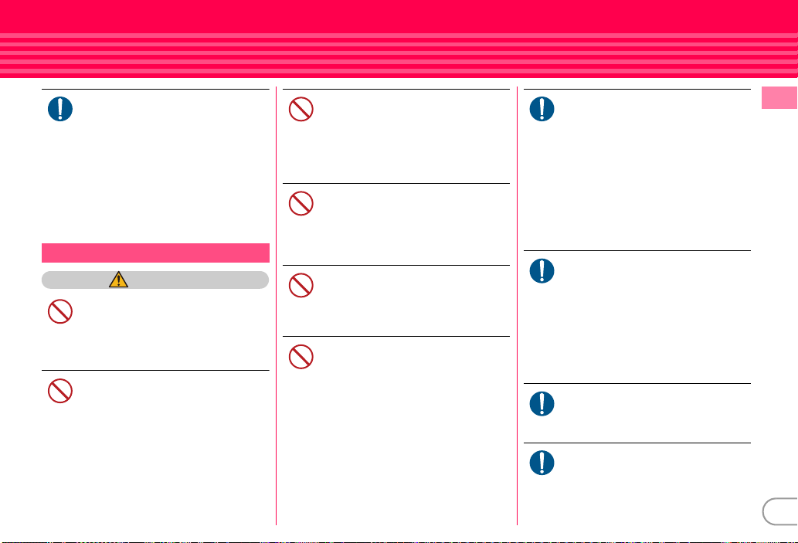This screenshot has height=543, width=798.
Task: Select the bottom blue exclamation icon in the right column
Action: coord(542,463)
